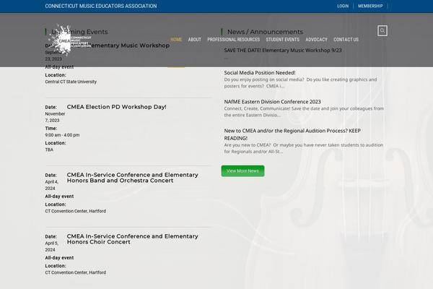Open Contact Us menu item
This screenshot has height=289, width=433.
(346, 40)
